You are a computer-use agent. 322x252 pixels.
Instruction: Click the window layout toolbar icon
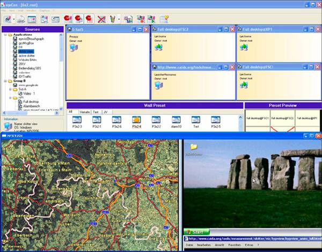[x=32, y=19]
